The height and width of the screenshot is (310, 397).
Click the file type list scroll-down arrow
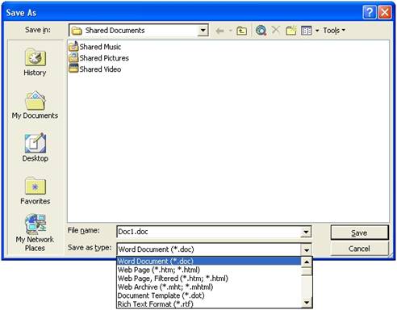click(307, 303)
